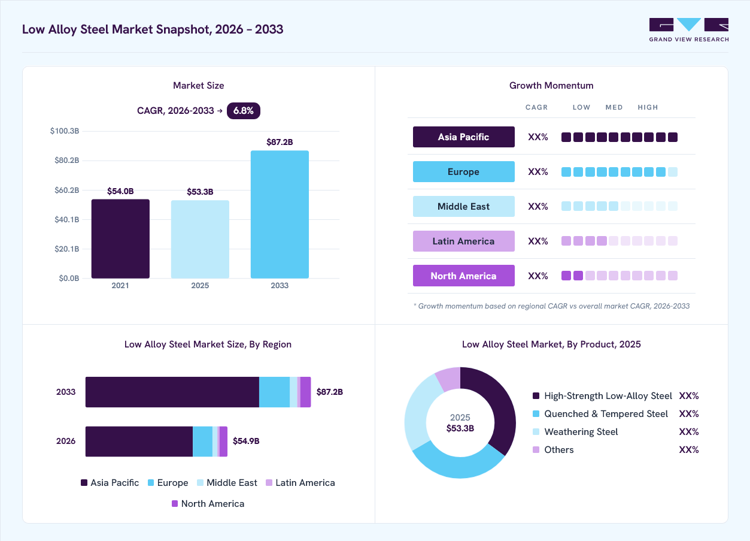This screenshot has height=541, width=750.
Task: Click the Latin America legend swatch
Action: tap(269, 483)
